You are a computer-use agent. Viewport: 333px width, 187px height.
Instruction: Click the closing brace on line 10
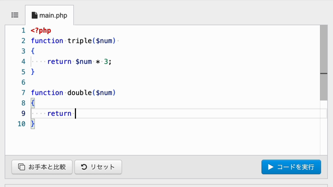(x=33, y=124)
